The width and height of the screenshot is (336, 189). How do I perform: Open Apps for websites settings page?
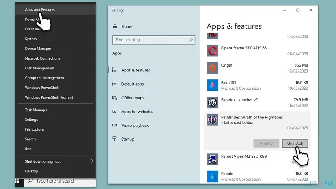(x=137, y=112)
